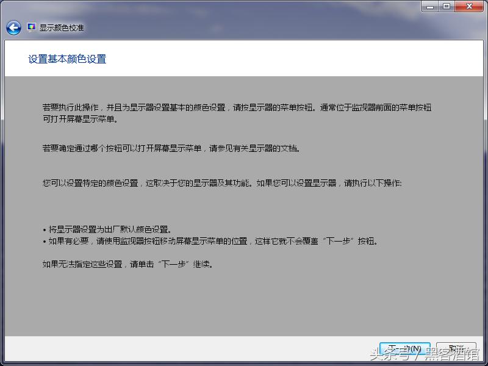The height and width of the screenshot is (366, 488).
Task: Minimize the calibration window
Action: tap(431, 6)
